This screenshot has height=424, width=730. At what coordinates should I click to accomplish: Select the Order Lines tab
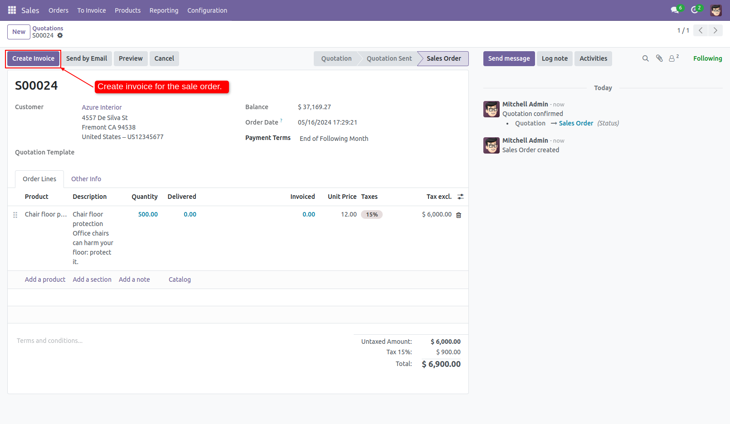(x=39, y=178)
